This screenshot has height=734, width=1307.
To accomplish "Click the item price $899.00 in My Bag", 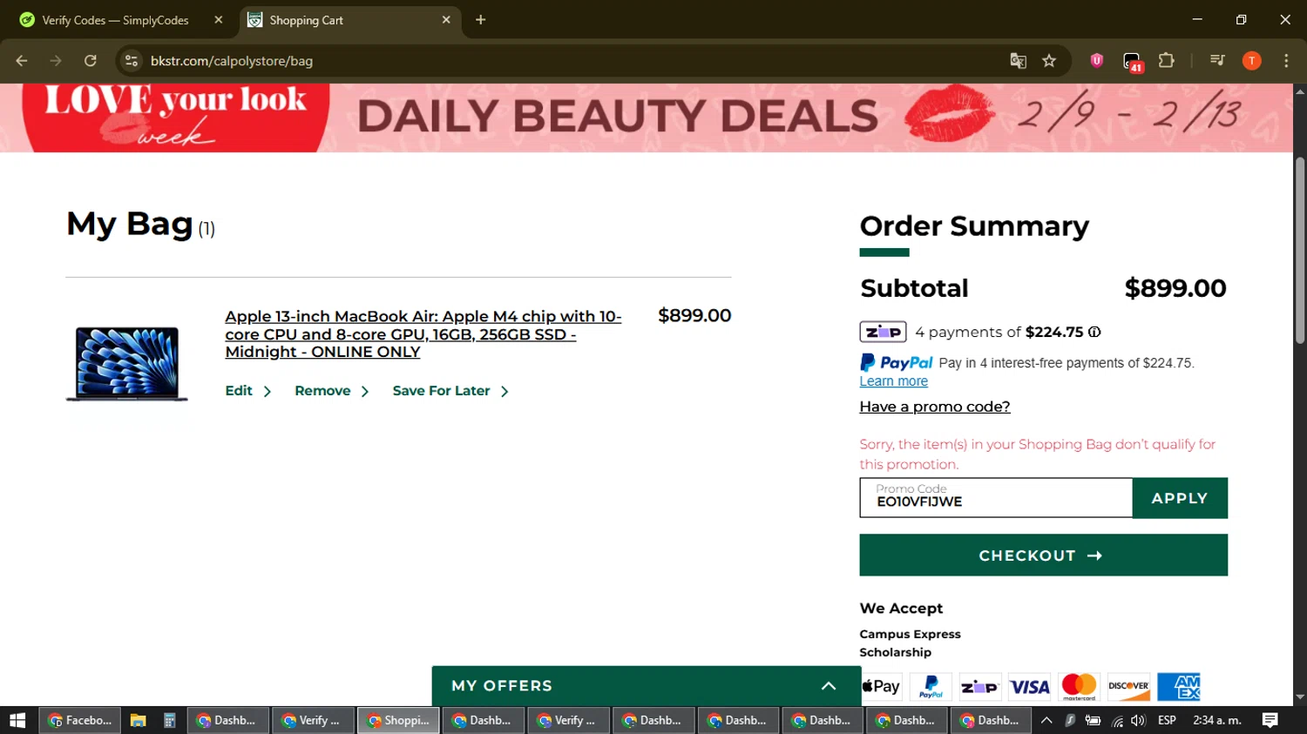I will click(694, 315).
